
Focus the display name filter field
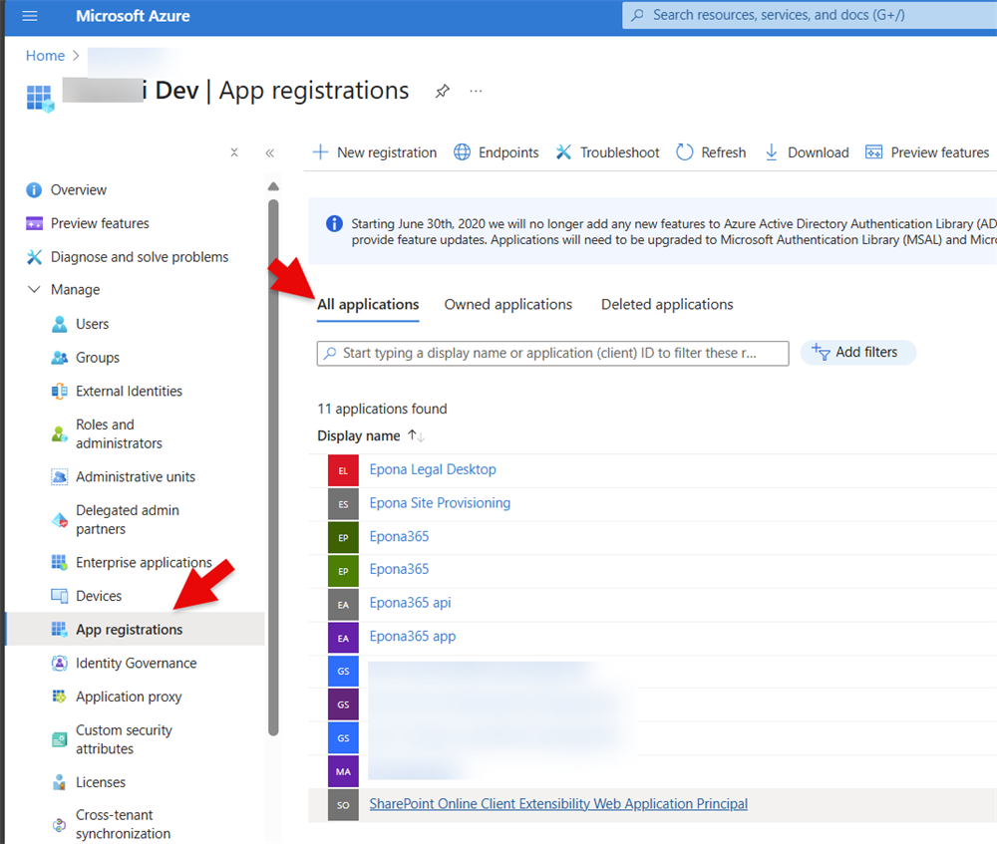pos(552,354)
